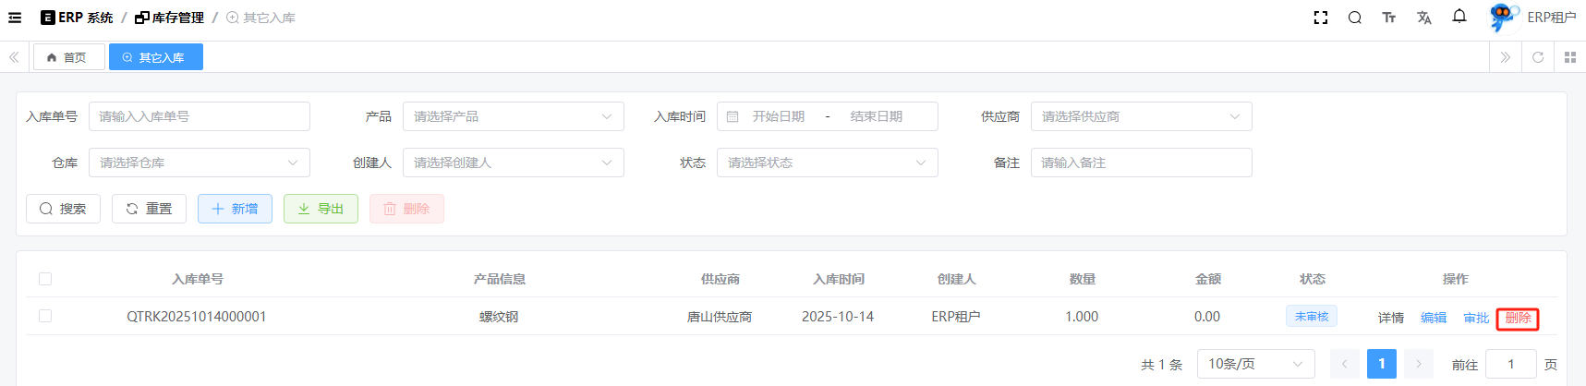
Task: Expand the 产品 product dropdown
Action: pyautogui.click(x=513, y=116)
